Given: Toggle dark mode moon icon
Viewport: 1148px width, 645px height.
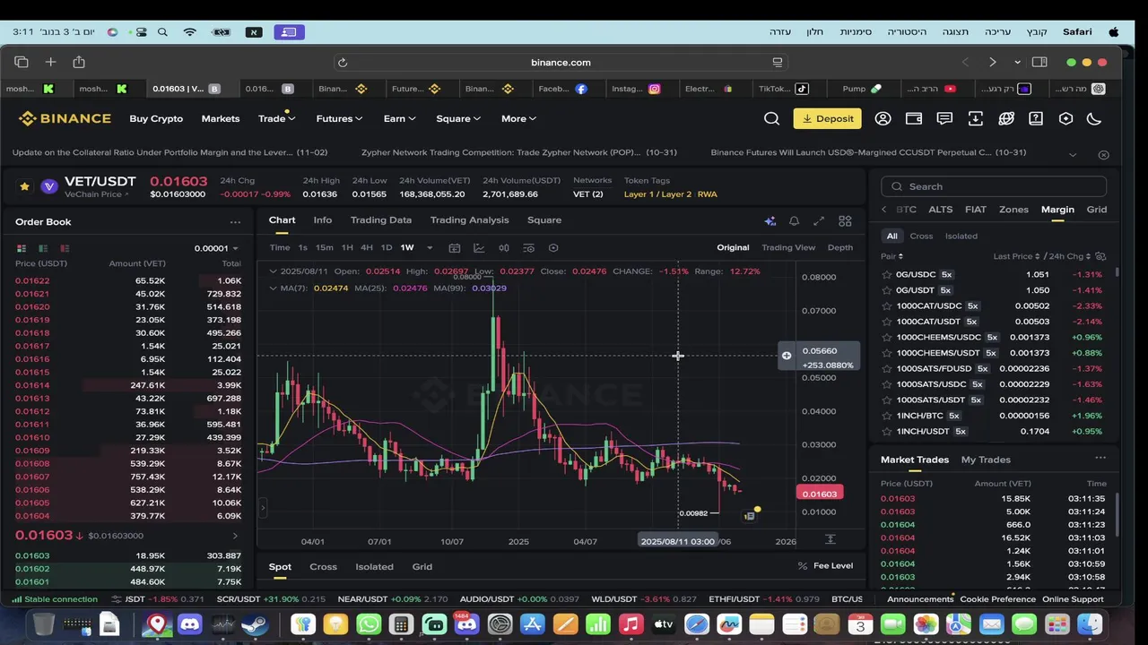Looking at the screenshot, I should tap(1093, 118).
